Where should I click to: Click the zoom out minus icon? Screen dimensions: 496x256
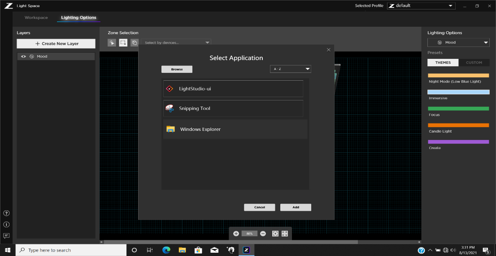coord(263,234)
